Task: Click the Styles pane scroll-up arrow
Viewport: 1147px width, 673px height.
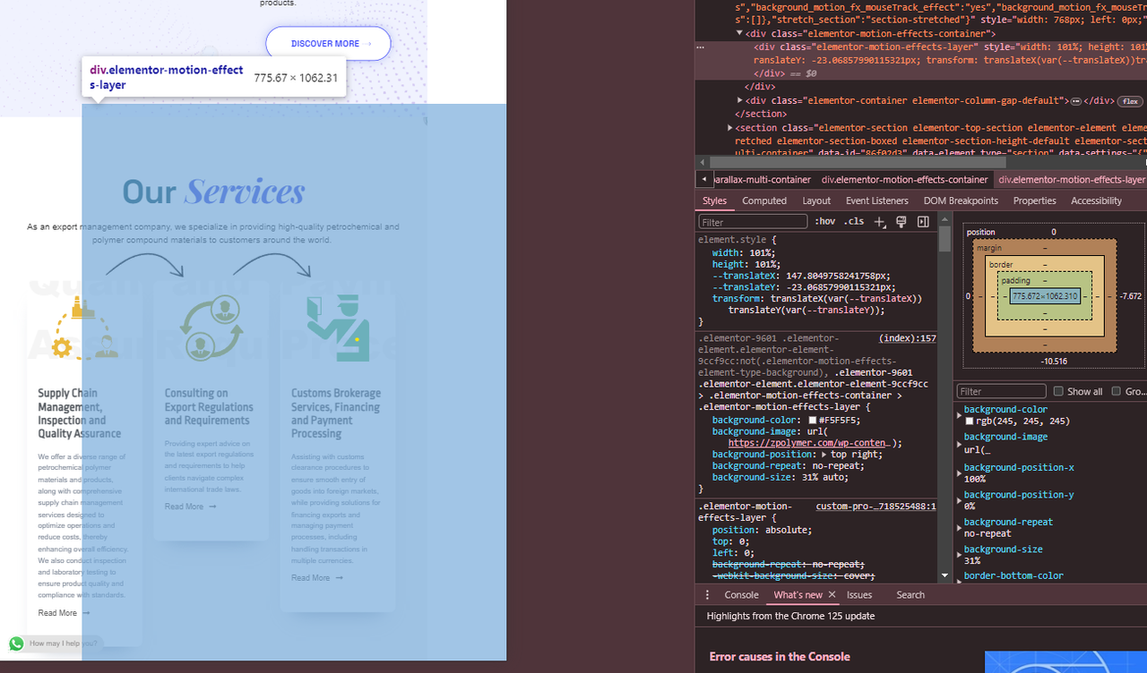Action: (x=945, y=219)
